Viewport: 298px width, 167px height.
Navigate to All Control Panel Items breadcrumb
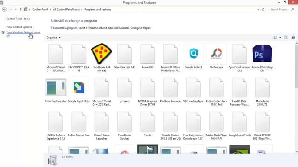click(66, 9)
